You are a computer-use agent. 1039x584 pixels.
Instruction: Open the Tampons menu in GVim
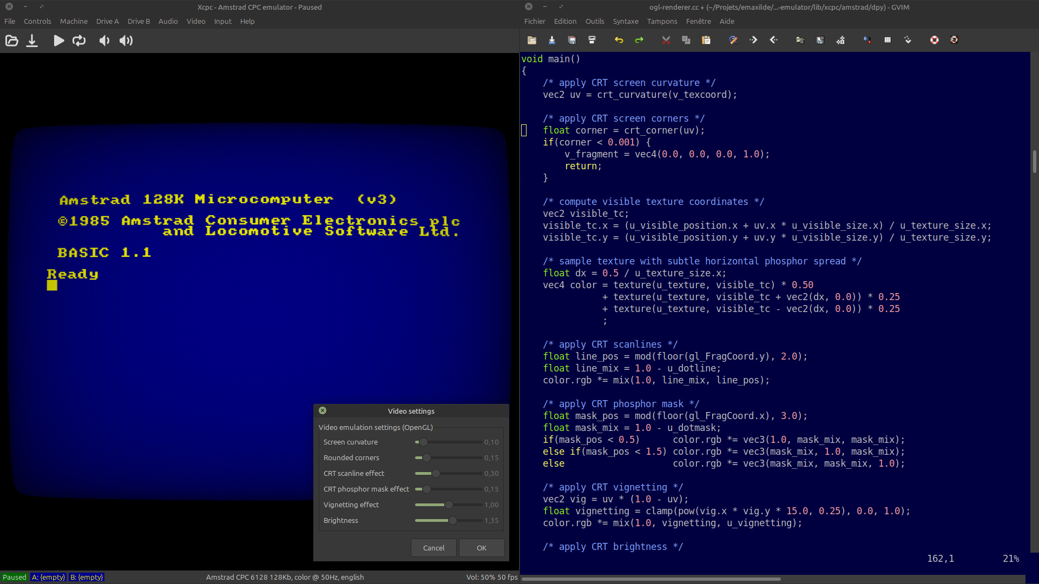662,21
